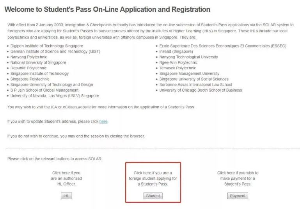Follow the "here" link to update address
This screenshot has width=300, height=212.
[103, 122]
